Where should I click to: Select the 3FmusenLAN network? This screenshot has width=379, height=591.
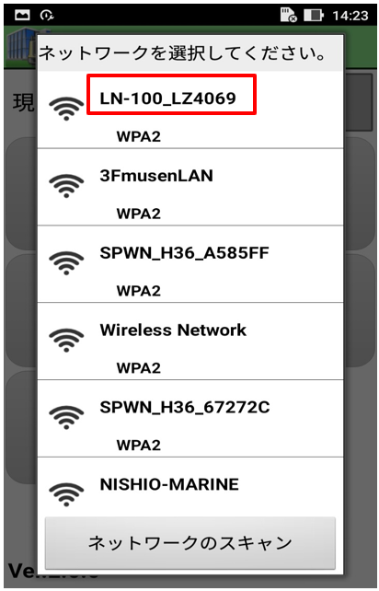pos(190,187)
